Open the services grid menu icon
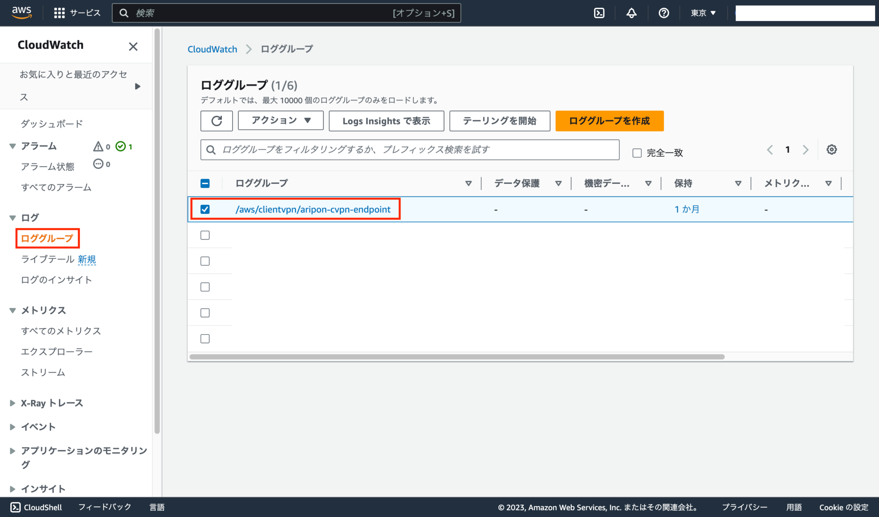 [x=59, y=12]
